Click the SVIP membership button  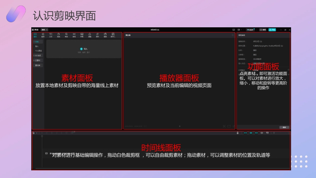tap(250, 30)
